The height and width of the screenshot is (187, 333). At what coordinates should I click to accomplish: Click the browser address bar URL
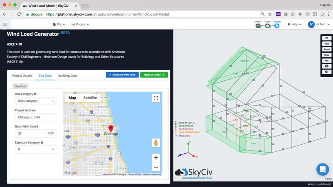pyautogui.click(x=107, y=15)
